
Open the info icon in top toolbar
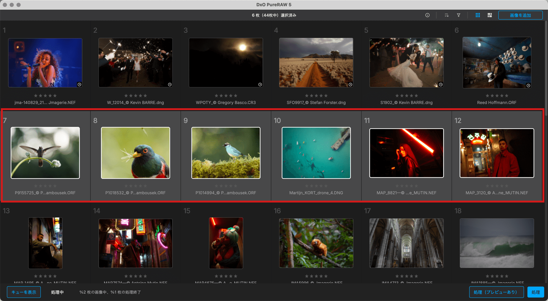[427, 15]
